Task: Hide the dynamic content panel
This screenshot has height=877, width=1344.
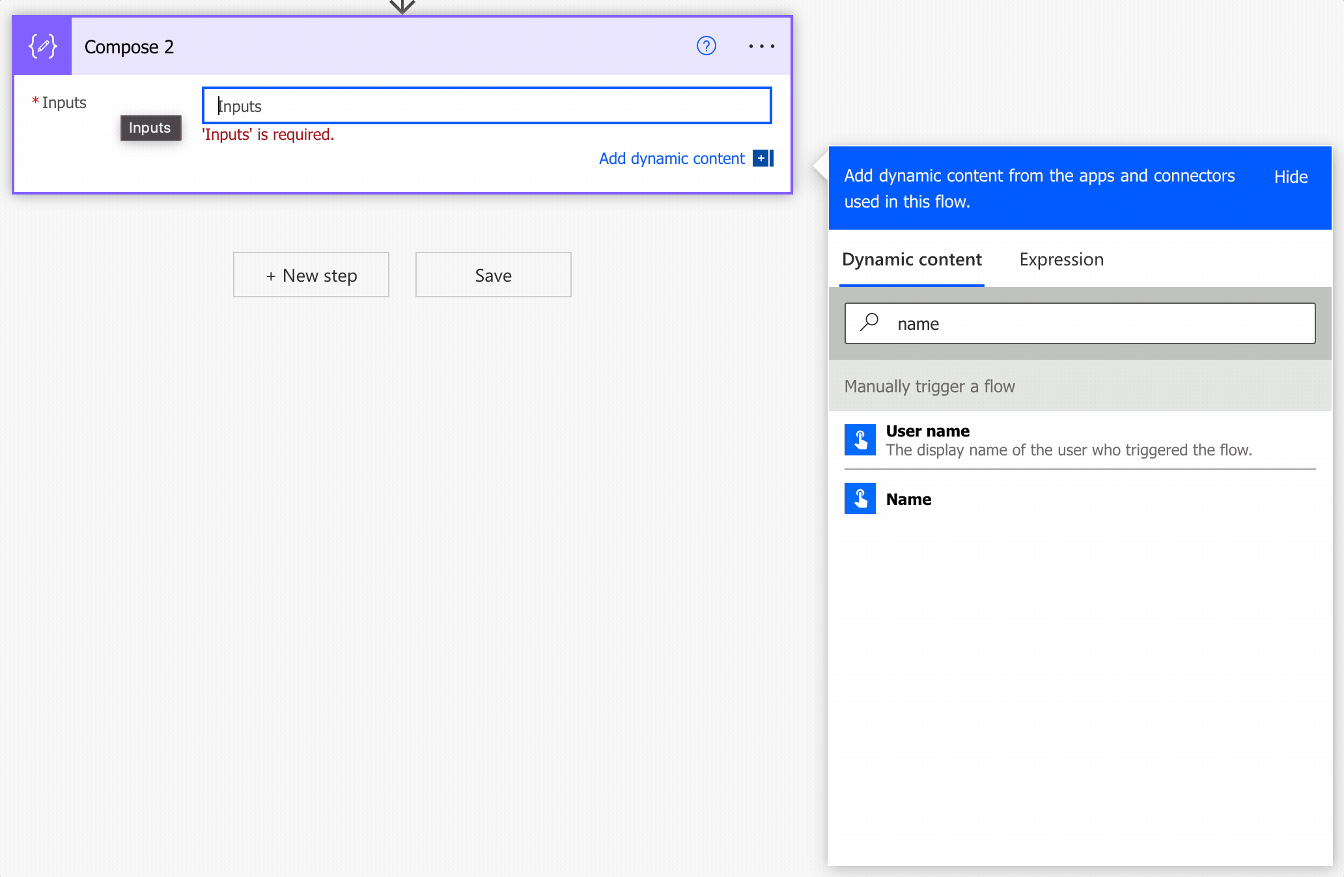Action: [x=1290, y=177]
